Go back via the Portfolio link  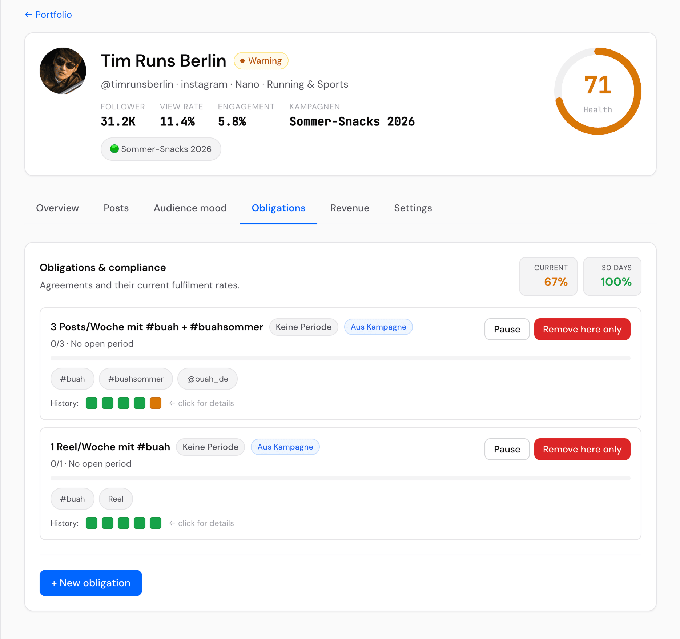coord(48,15)
